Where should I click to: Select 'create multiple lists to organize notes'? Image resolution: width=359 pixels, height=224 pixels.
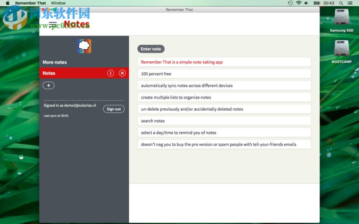pos(224,97)
